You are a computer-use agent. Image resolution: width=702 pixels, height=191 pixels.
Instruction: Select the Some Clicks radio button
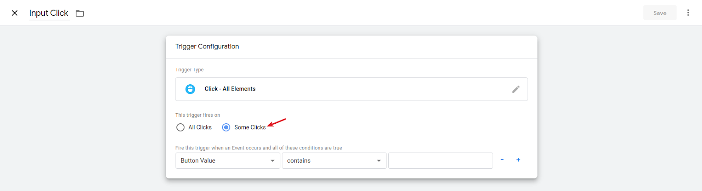226,128
